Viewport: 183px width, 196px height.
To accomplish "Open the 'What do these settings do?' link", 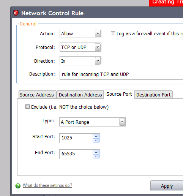I will pyautogui.click(x=47, y=185).
